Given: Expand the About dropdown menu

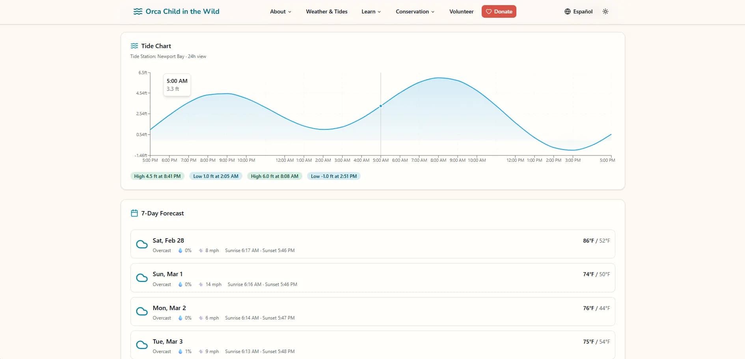Looking at the screenshot, I should point(280,11).
